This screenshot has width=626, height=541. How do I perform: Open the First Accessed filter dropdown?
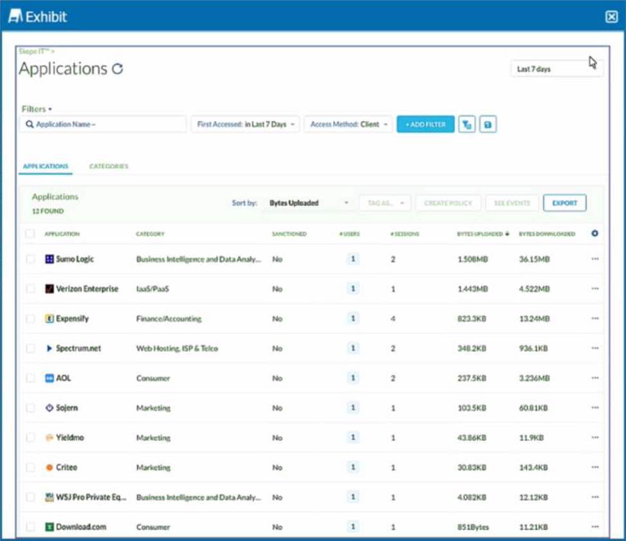[245, 125]
